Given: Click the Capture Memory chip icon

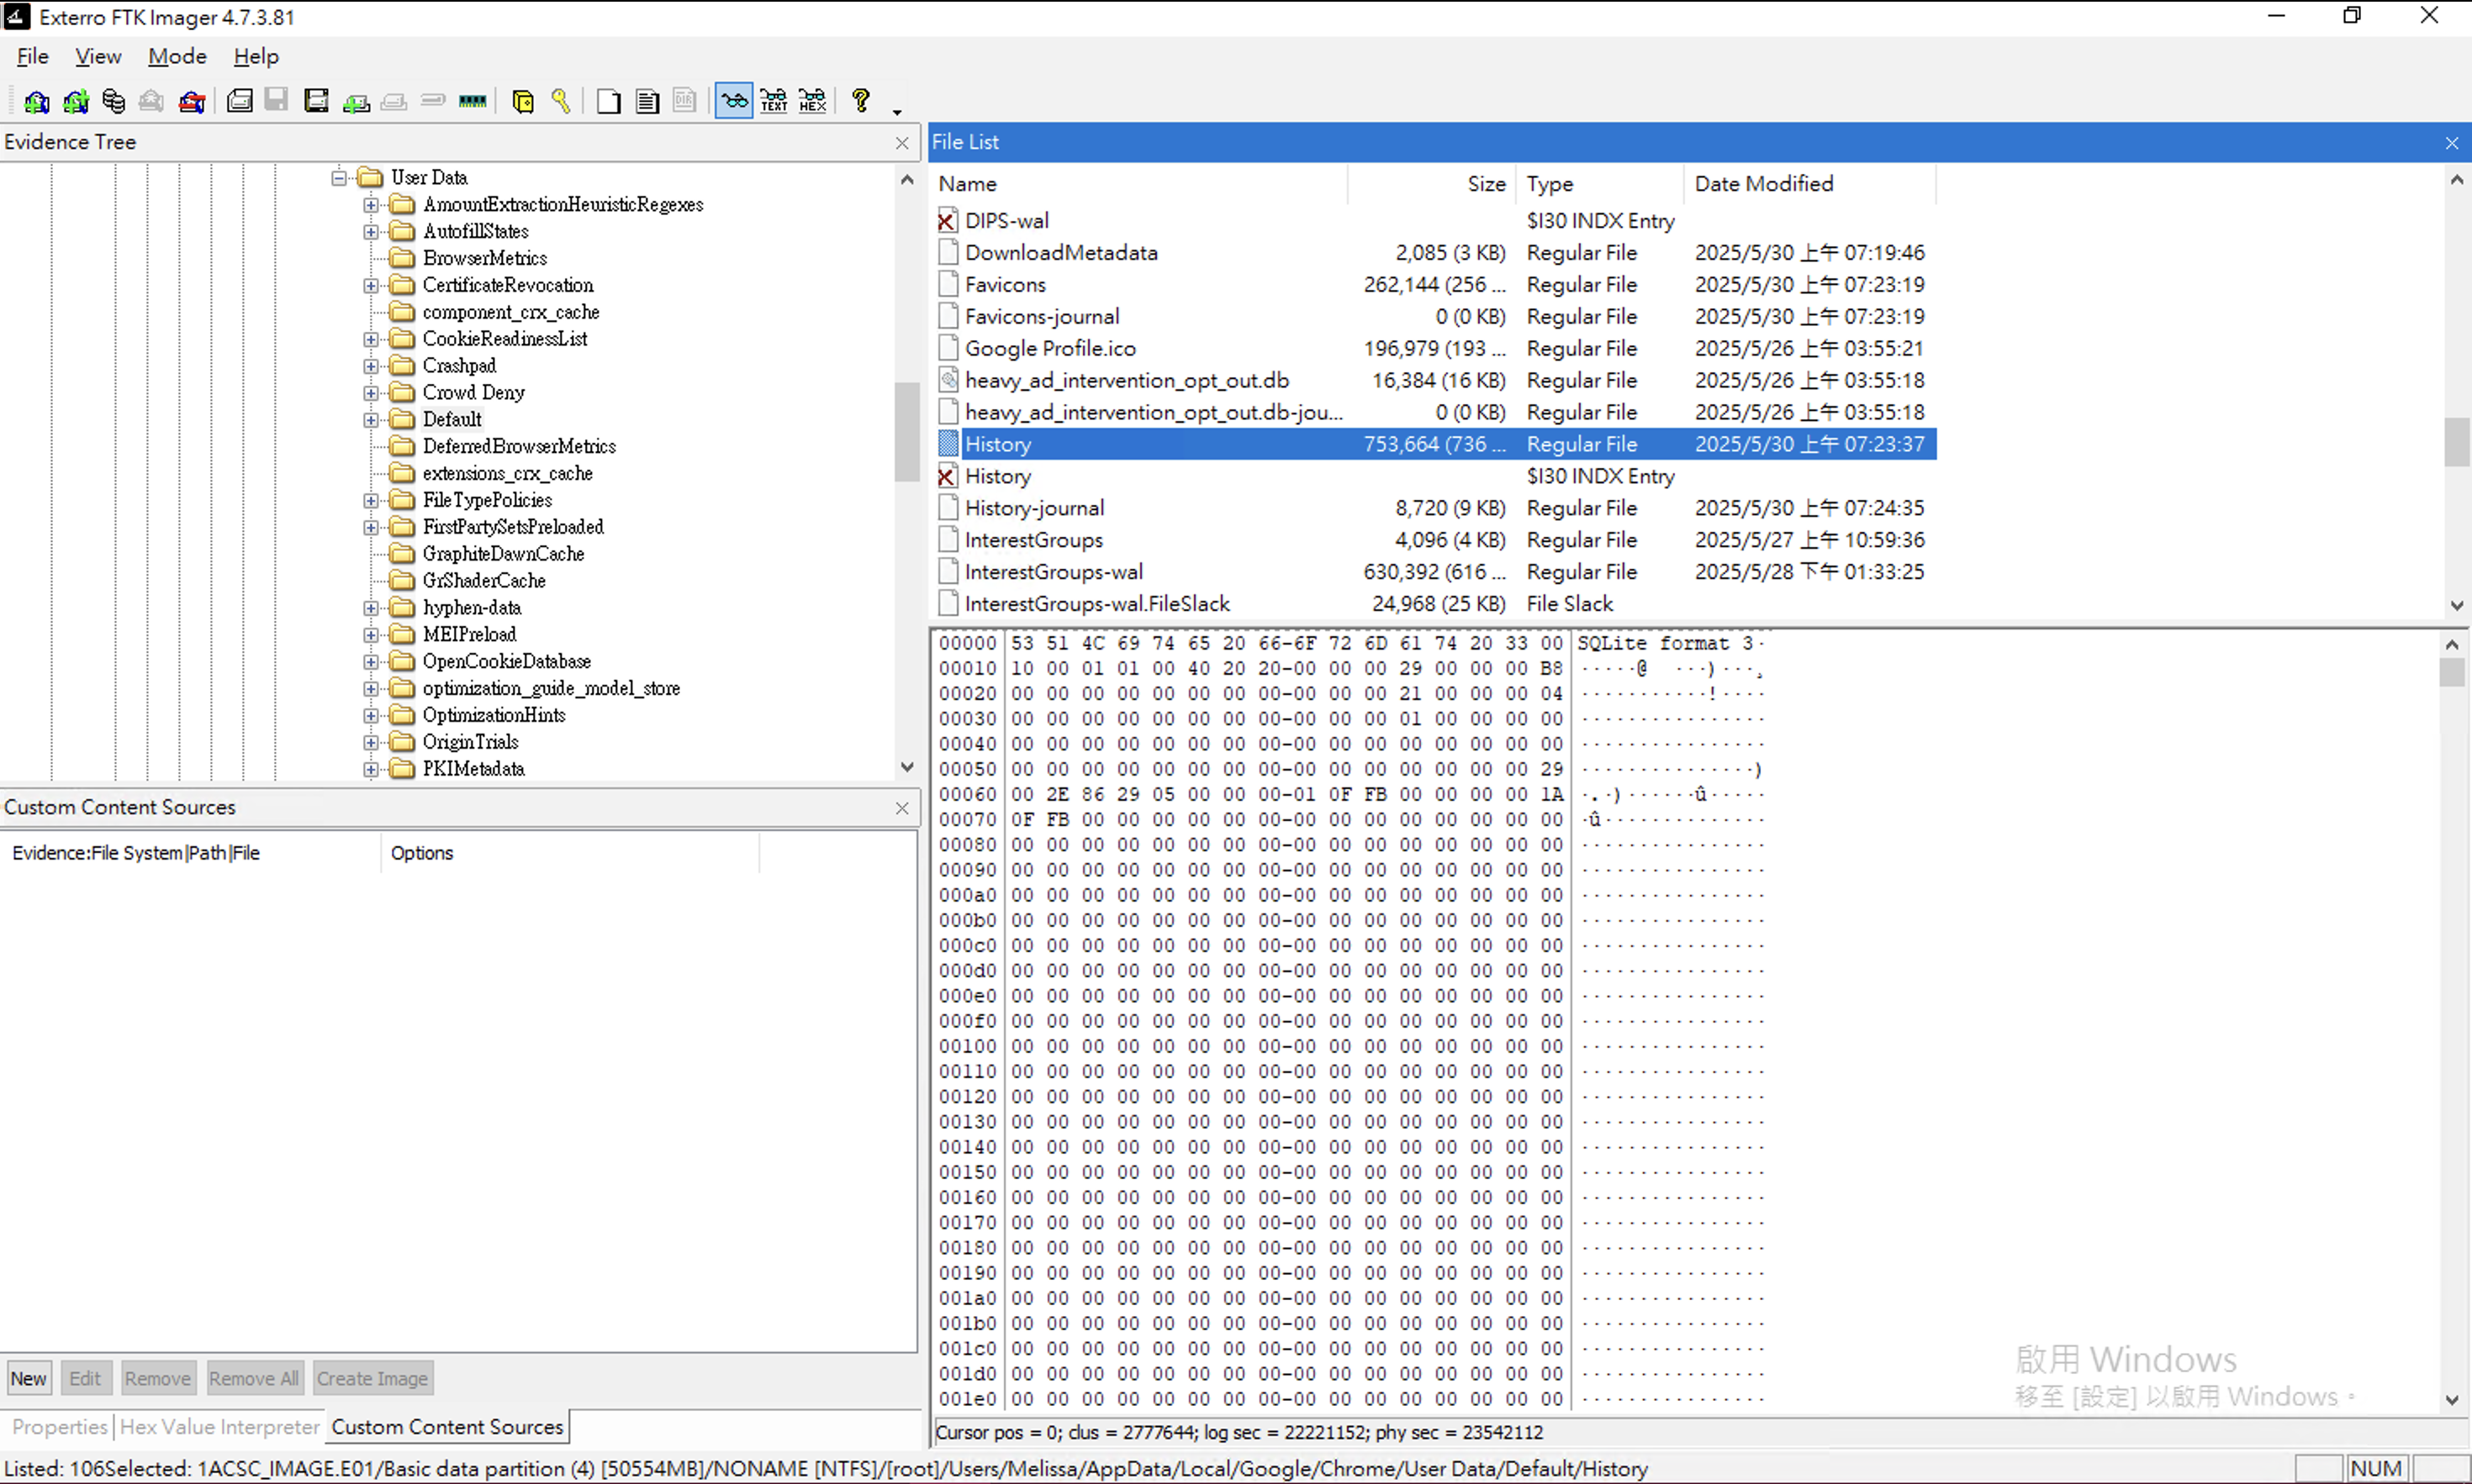Looking at the screenshot, I should (473, 101).
